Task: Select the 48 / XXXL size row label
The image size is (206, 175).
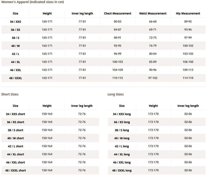Action: (x=15, y=78)
